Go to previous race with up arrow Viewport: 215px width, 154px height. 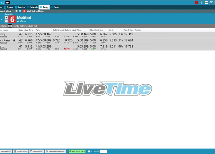point(6,18)
